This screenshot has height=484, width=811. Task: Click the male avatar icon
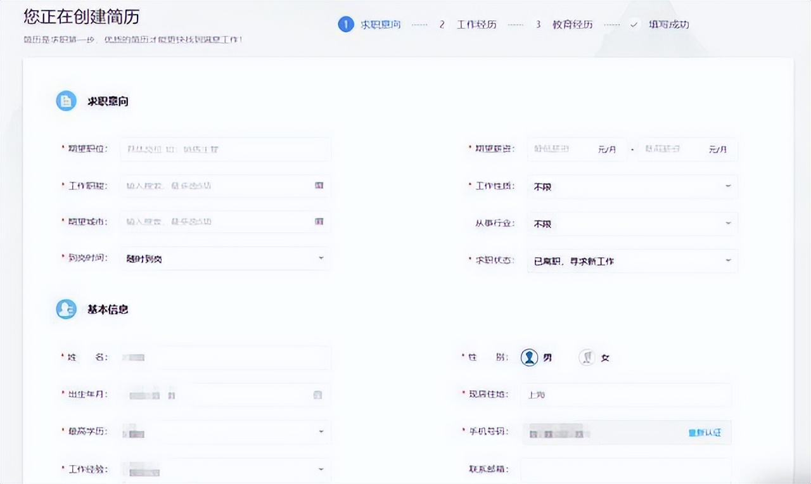click(x=530, y=357)
